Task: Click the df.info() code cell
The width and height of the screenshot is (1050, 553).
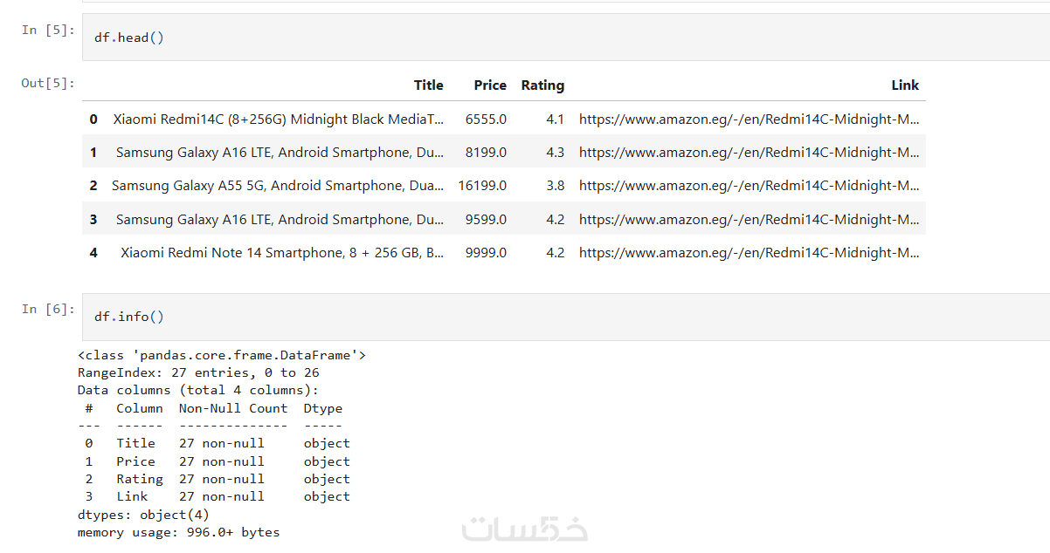Action: (x=559, y=317)
